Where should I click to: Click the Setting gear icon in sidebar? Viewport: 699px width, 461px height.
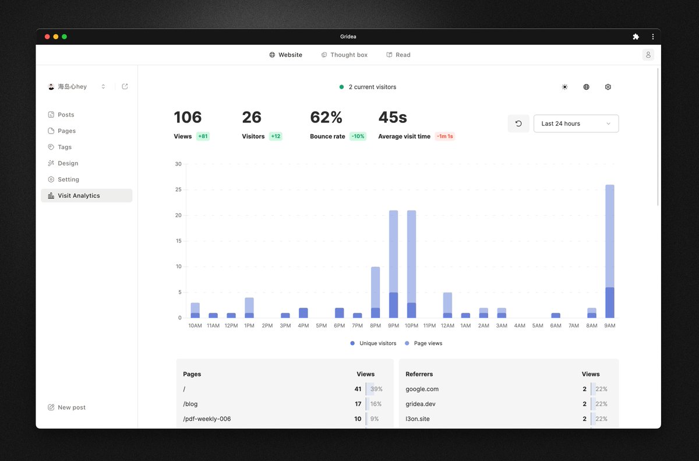coord(51,180)
